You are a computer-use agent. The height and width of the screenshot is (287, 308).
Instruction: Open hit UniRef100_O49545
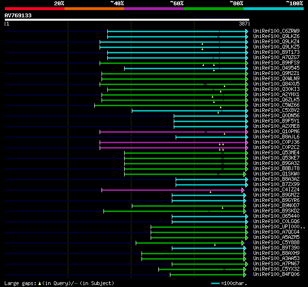(276, 68)
